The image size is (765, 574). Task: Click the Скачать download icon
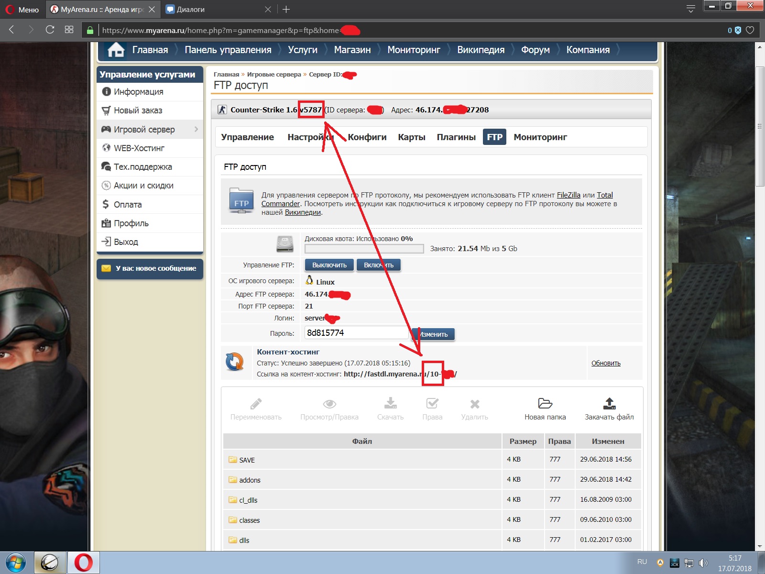[391, 403]
